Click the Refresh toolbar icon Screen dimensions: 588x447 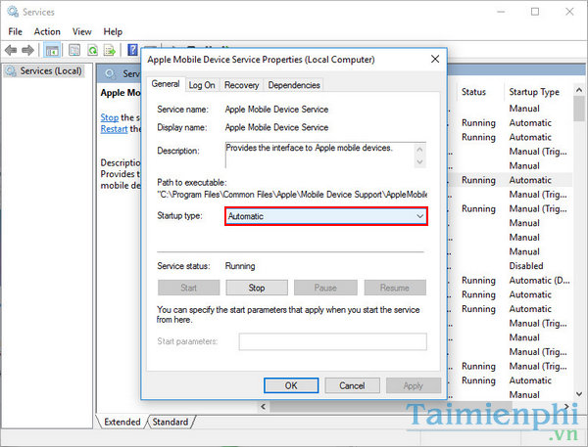coord(92,50)
